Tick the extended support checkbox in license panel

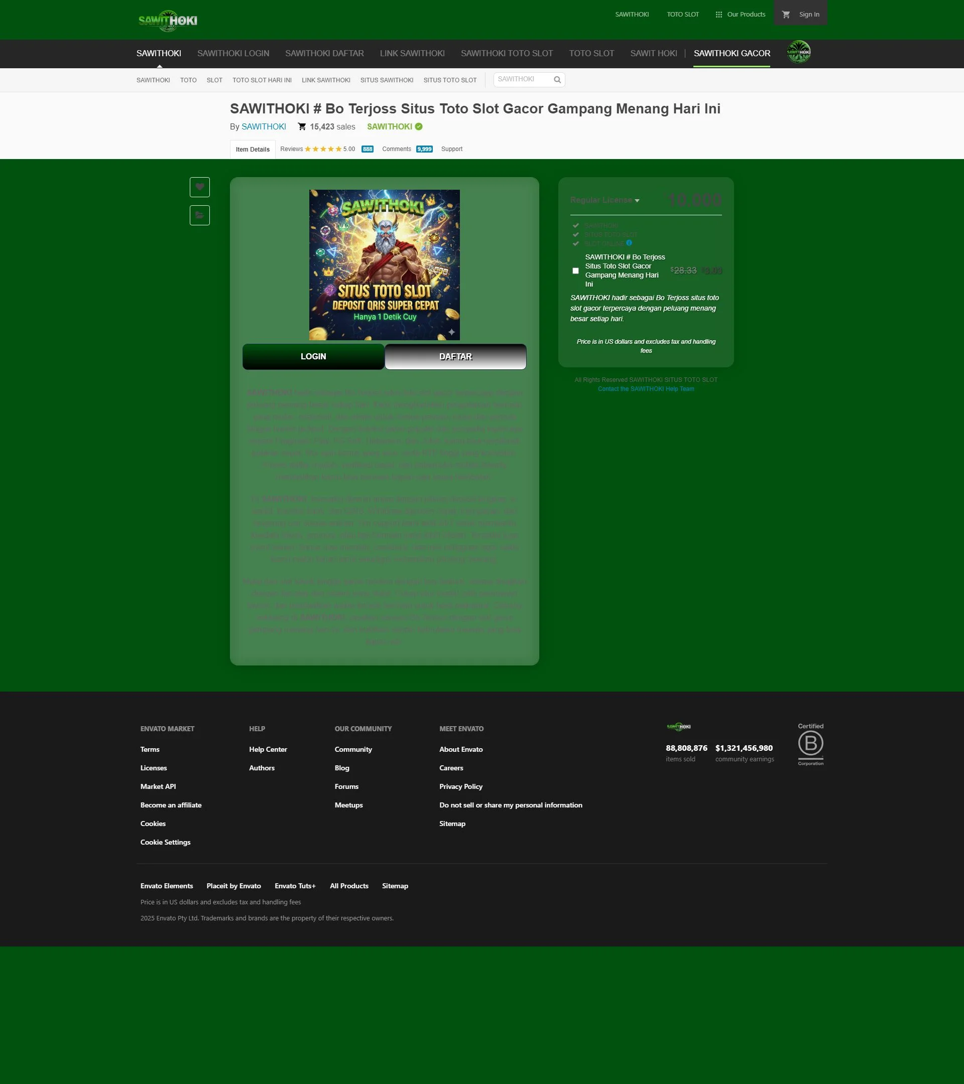pyautogui.click(x=575, y=270)
